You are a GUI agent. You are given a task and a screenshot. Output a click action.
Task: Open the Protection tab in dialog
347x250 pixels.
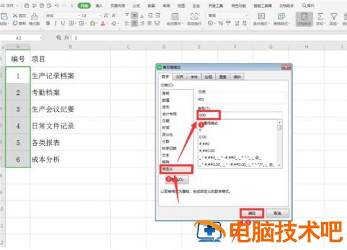click(237, 77)
